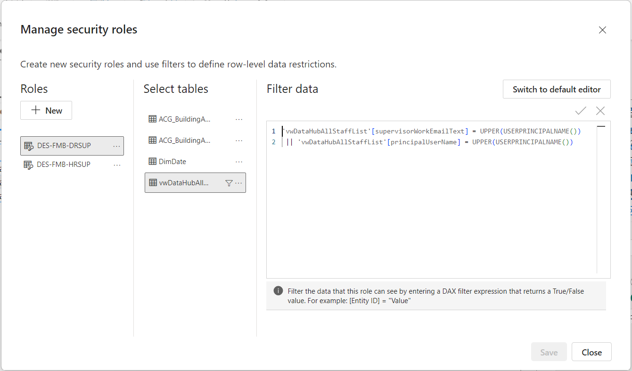Click the DAX editor minimap scrollbar
632x371 pixels.
(601, 198)
